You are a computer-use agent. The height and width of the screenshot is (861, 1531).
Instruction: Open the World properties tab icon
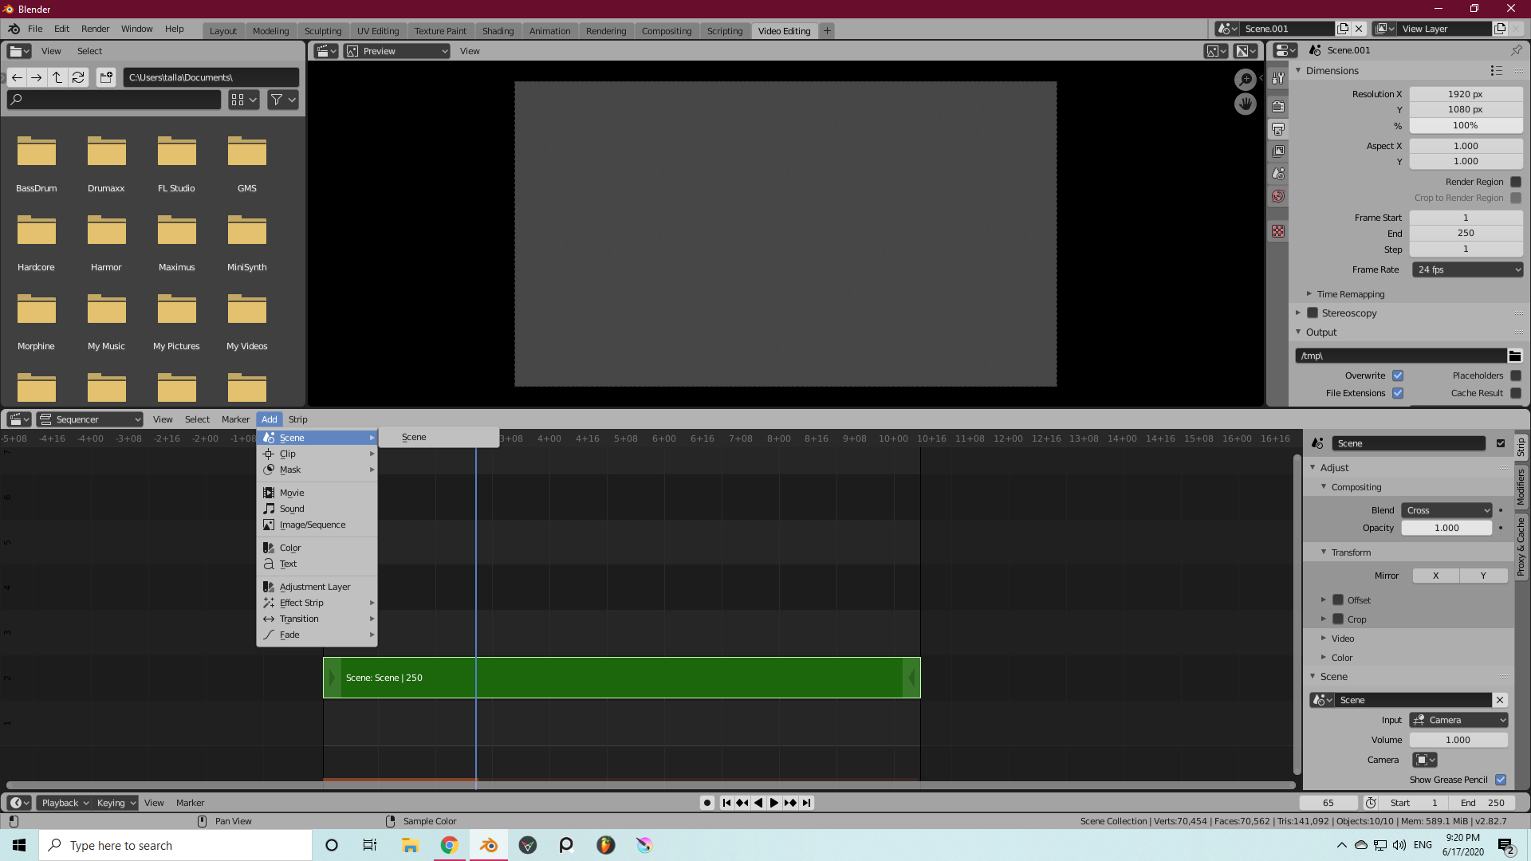[x=1278, y=196]
